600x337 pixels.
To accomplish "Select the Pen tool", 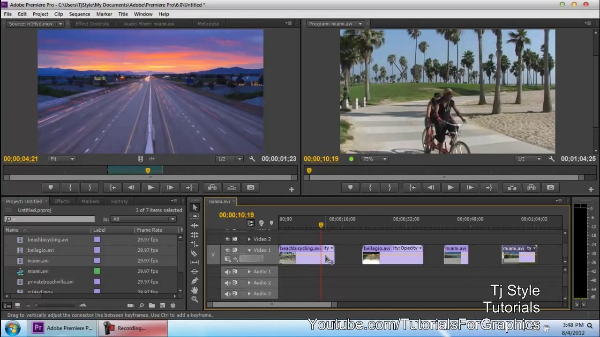I will coord(195,281).
